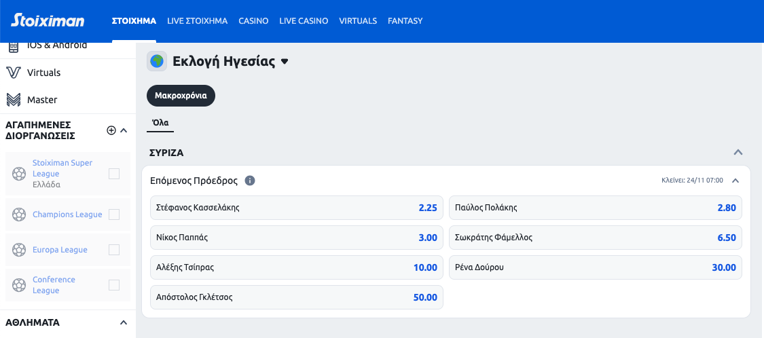This screenshot has height=338, width=764.
Task: Open Stoiximan Super League competition
Action: click(x=62, y=168)
